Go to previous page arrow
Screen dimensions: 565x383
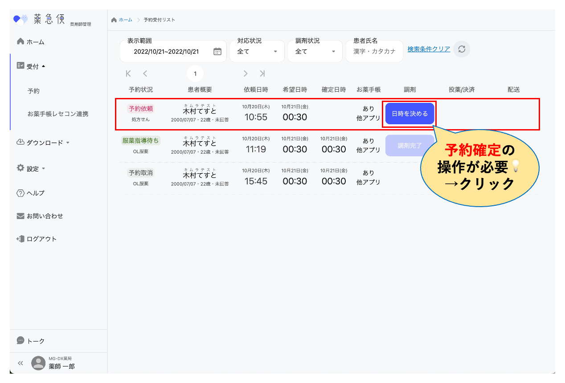point(145,73)
